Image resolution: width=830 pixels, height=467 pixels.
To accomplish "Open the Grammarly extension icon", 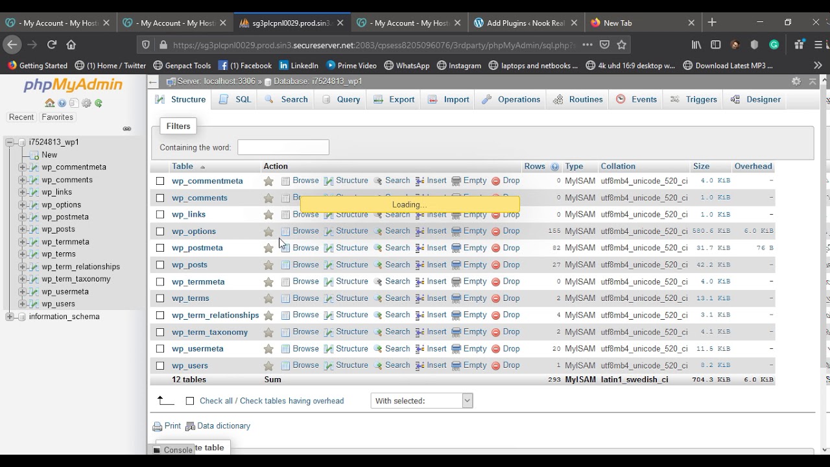I will coord(774,45).
